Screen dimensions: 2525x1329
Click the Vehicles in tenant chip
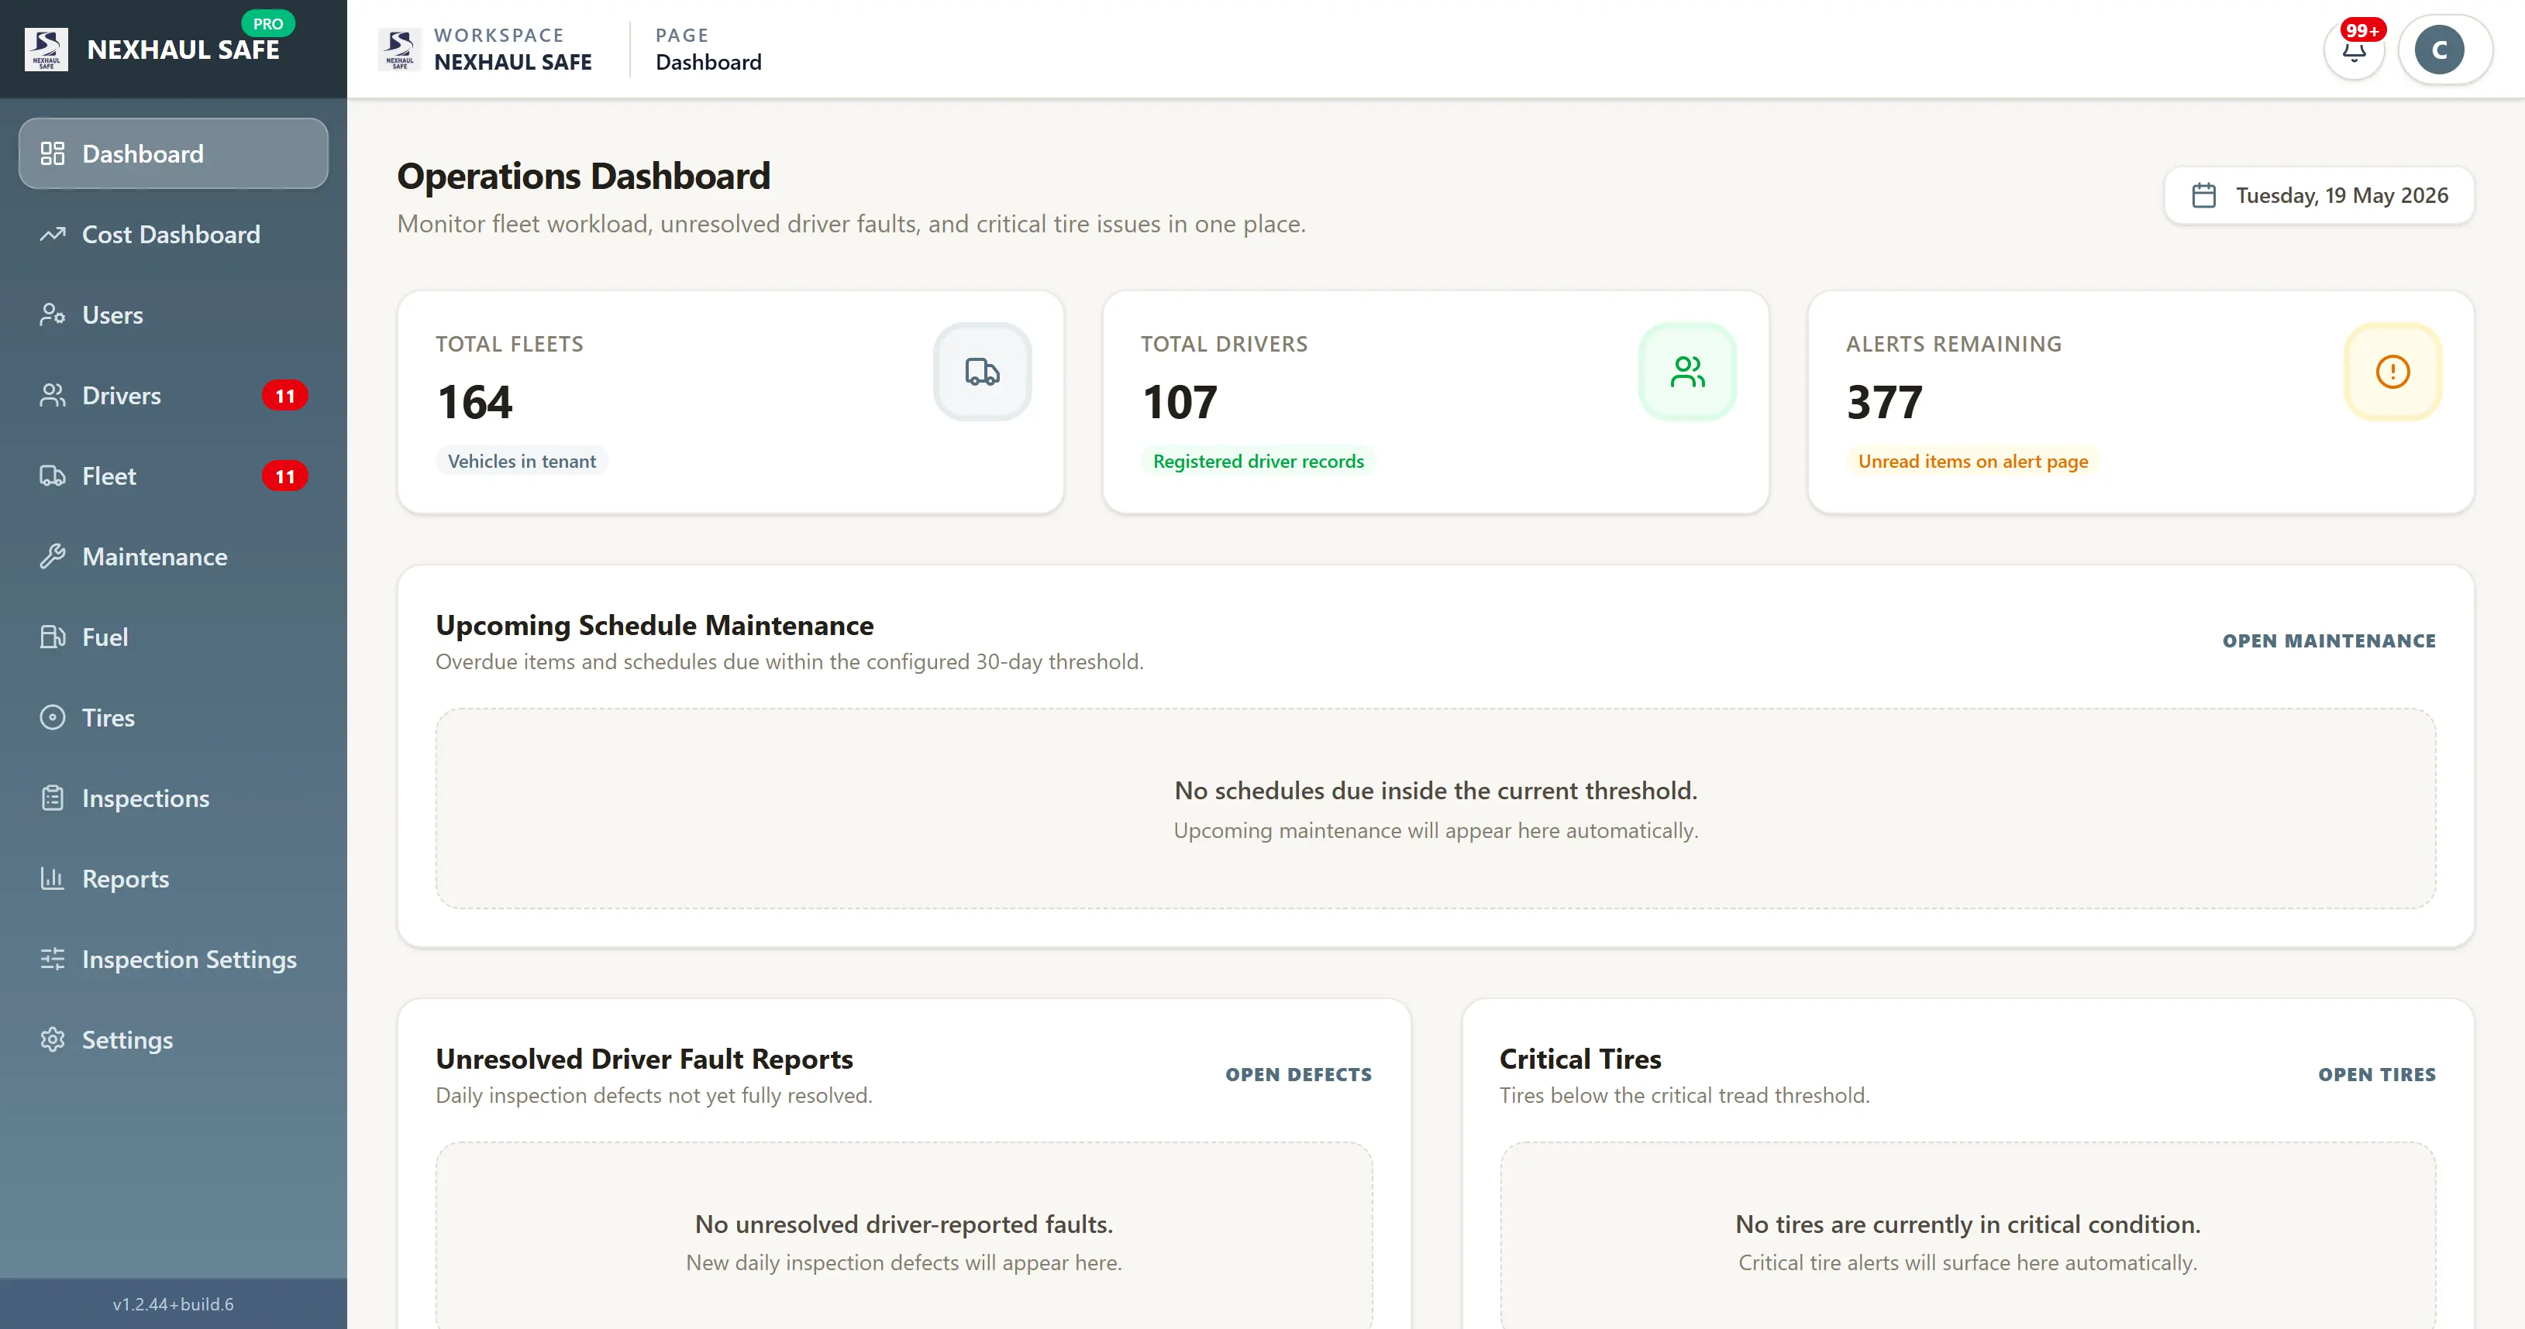coord(522,462)
